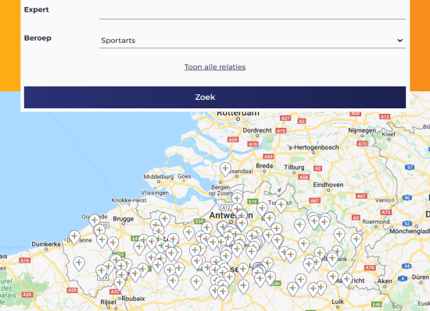Click the chevron arrow of Beroep field
The width and height of the screenshot is (430, 311).
(400, 41)
